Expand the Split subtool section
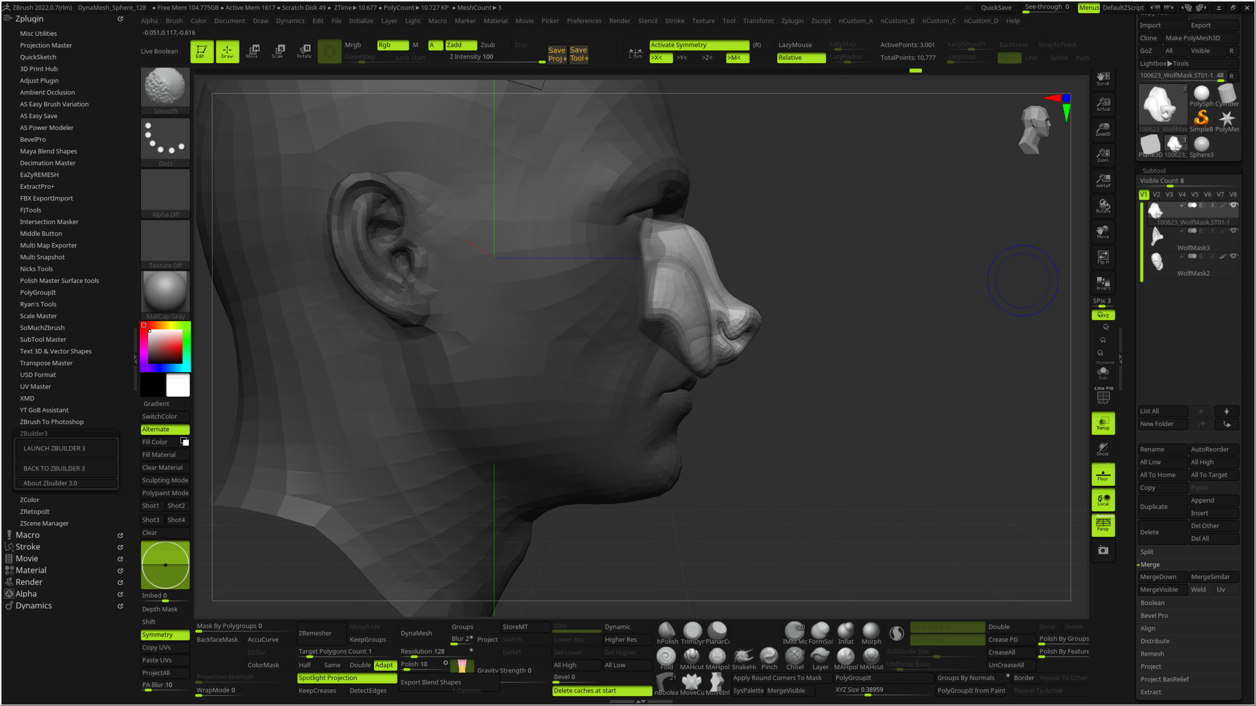 tap(1147, 551)
